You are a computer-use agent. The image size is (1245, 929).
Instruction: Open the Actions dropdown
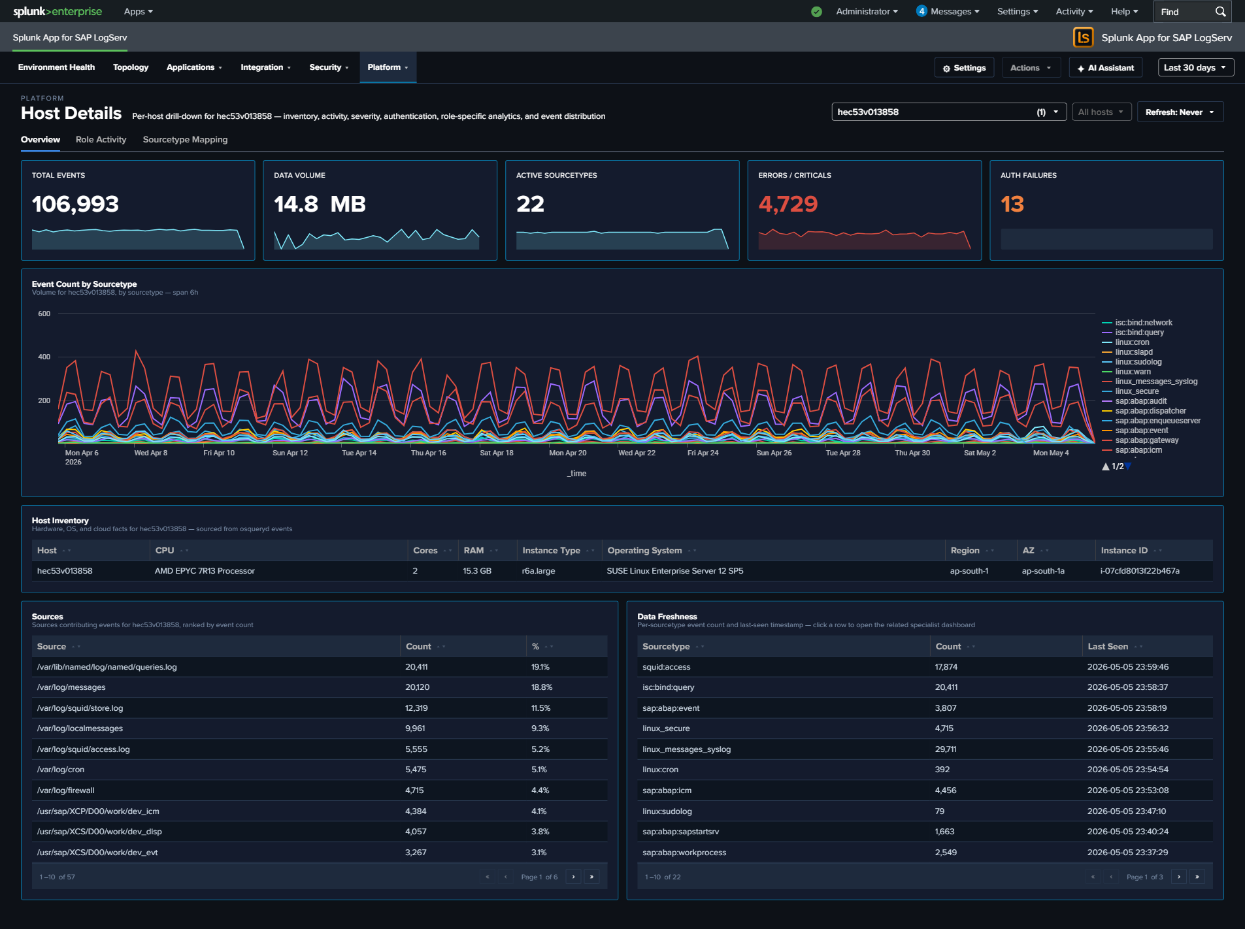(x=1031, y=67)
